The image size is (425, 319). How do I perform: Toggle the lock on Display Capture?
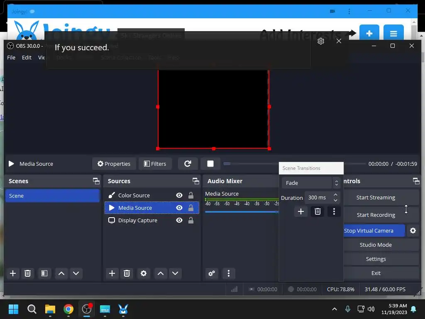pos(191,220)
